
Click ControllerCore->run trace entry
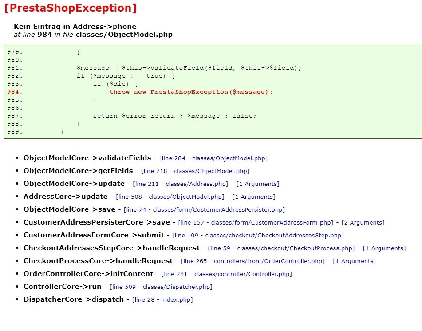pos(63,287)
